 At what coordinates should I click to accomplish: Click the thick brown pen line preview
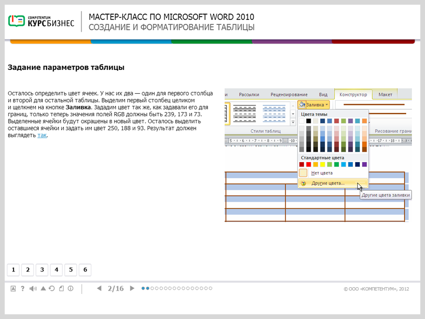click(x=374, y=104)
